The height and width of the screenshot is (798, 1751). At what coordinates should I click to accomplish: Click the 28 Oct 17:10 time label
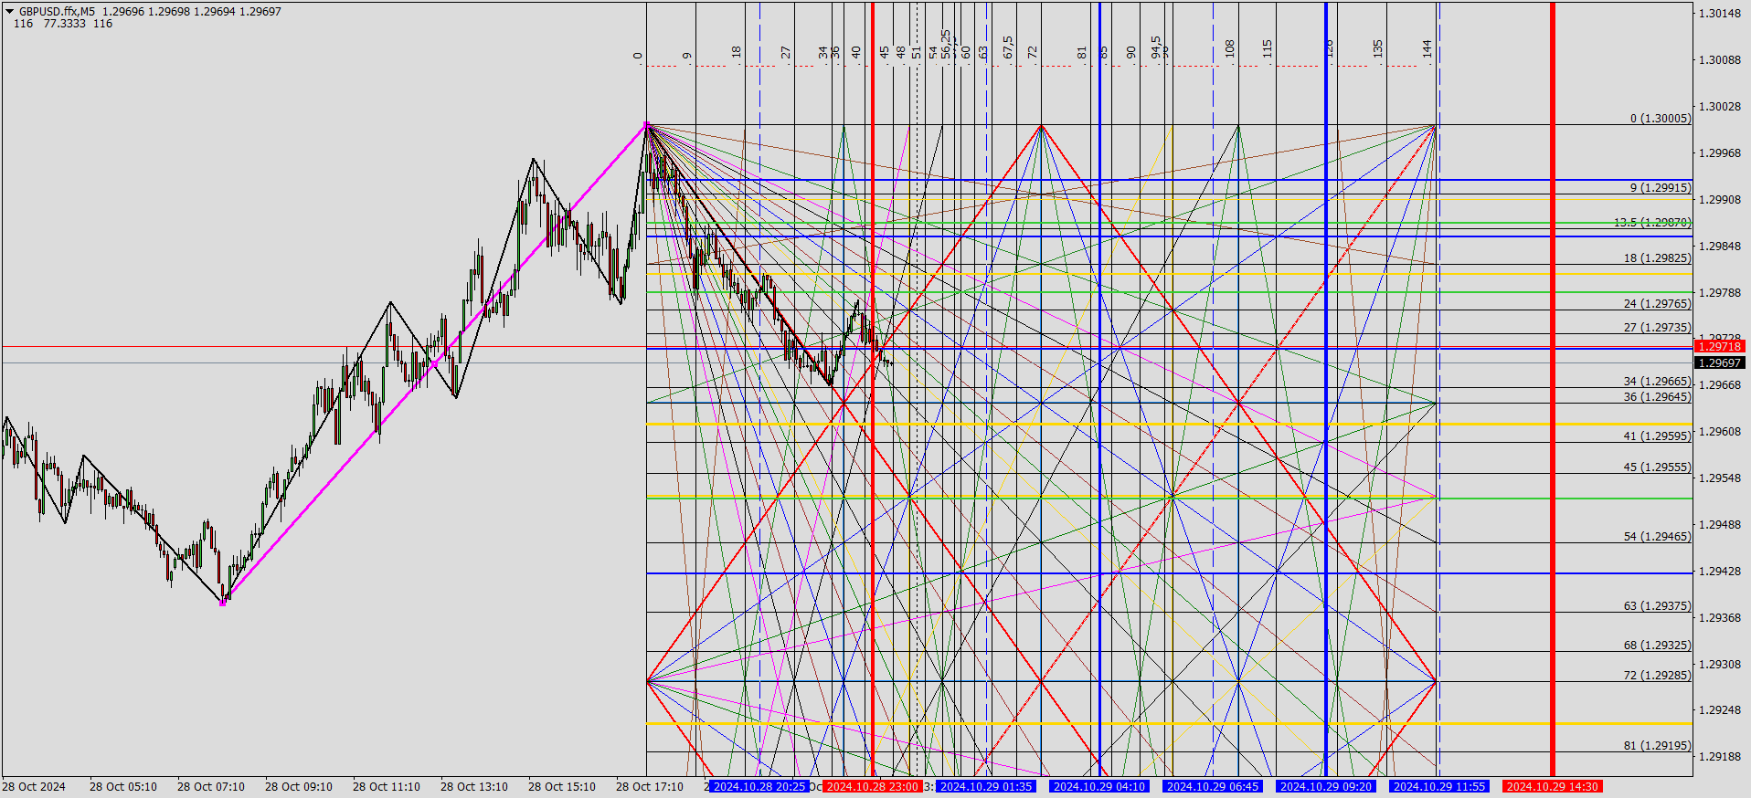(650, 787)
